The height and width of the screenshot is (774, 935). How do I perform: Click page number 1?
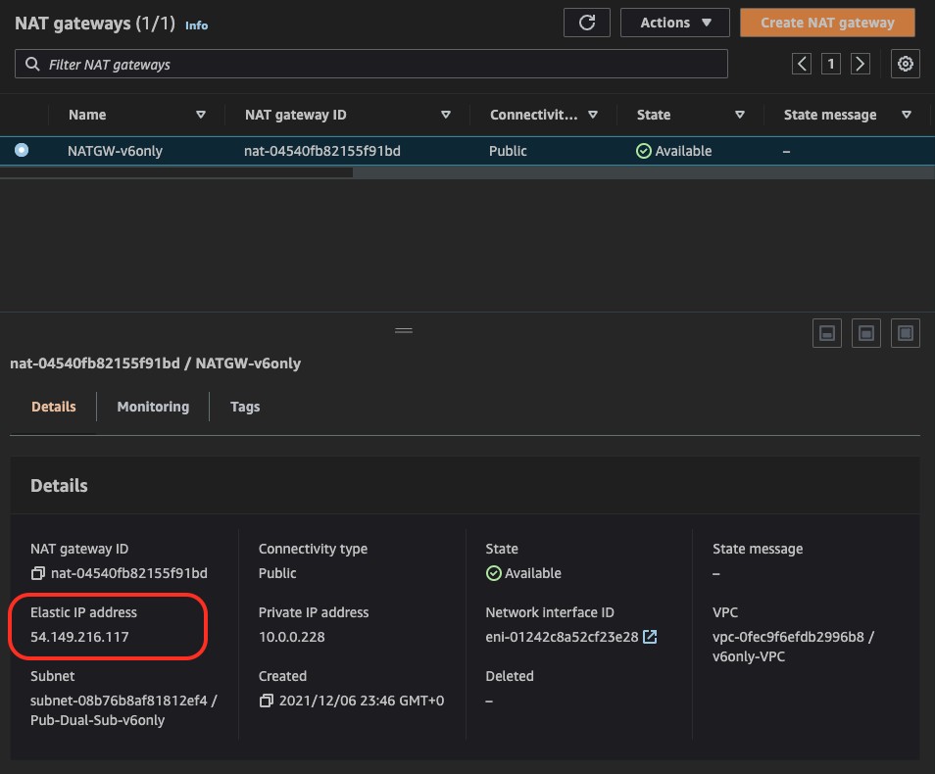click(831, 64)
